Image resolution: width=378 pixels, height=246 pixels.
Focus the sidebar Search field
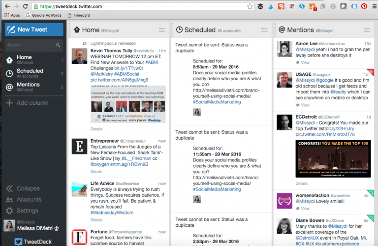34,45
